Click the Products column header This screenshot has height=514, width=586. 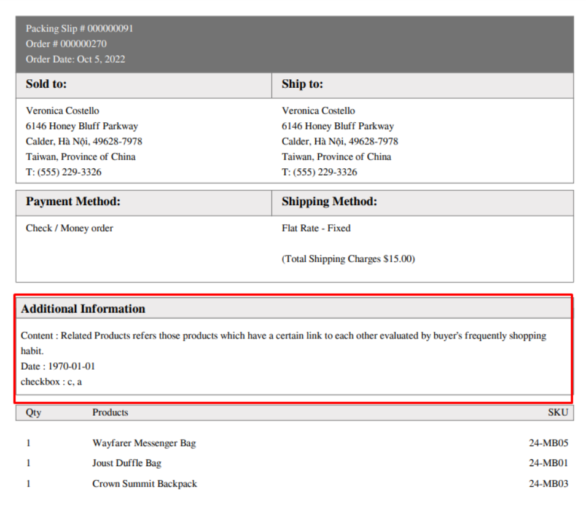(110, 412)
